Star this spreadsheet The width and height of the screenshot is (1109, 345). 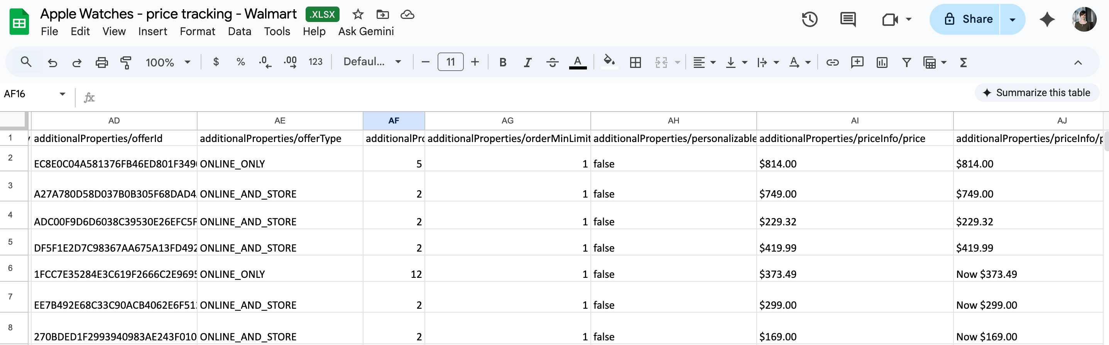pos(358,15)
